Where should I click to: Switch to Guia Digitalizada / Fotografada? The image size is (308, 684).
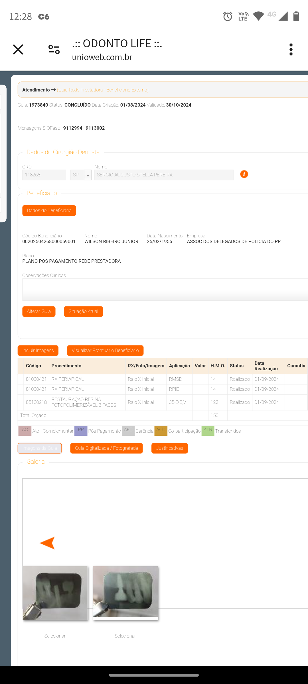(106, 448)
